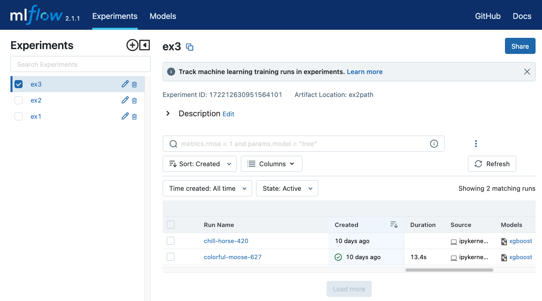Open the Columns dropdown

[271, 164]
